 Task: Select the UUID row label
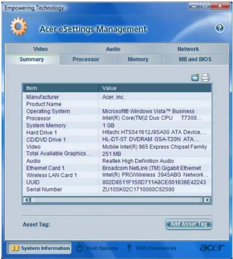tap(33, 182)
